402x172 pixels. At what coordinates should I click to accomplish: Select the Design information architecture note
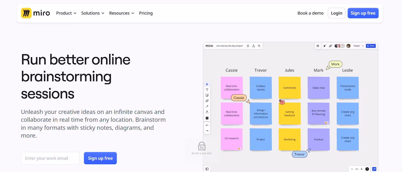[x=261, y=114]
